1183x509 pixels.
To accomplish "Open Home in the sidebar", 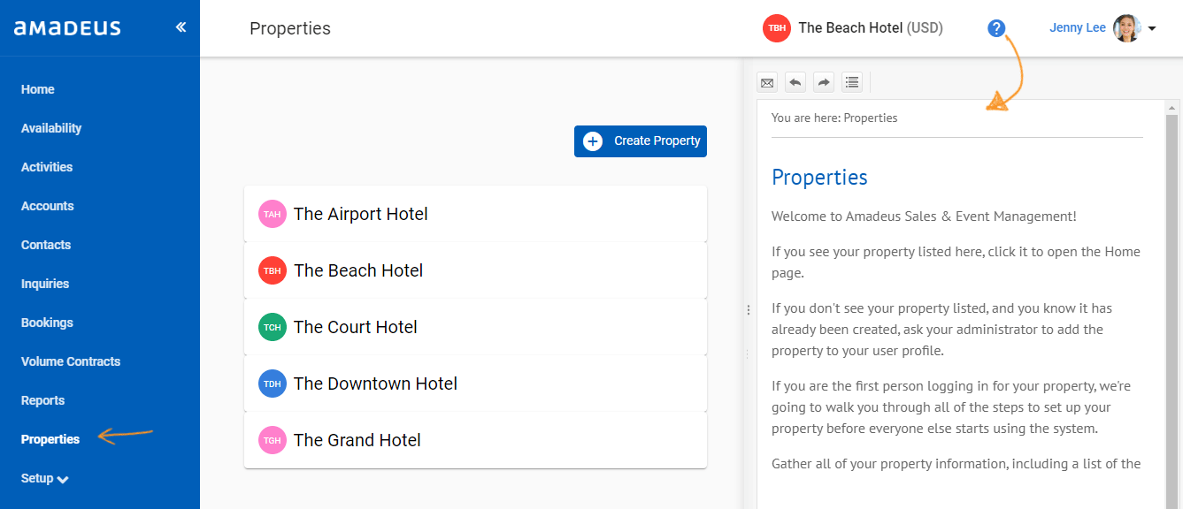I will click(x=38, y=89).
